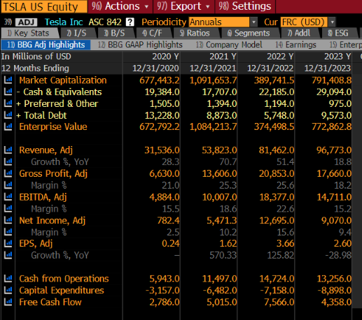Click the ASC 842 label
The height and width of the screenshot is (320, 362).
pos(105,22)
